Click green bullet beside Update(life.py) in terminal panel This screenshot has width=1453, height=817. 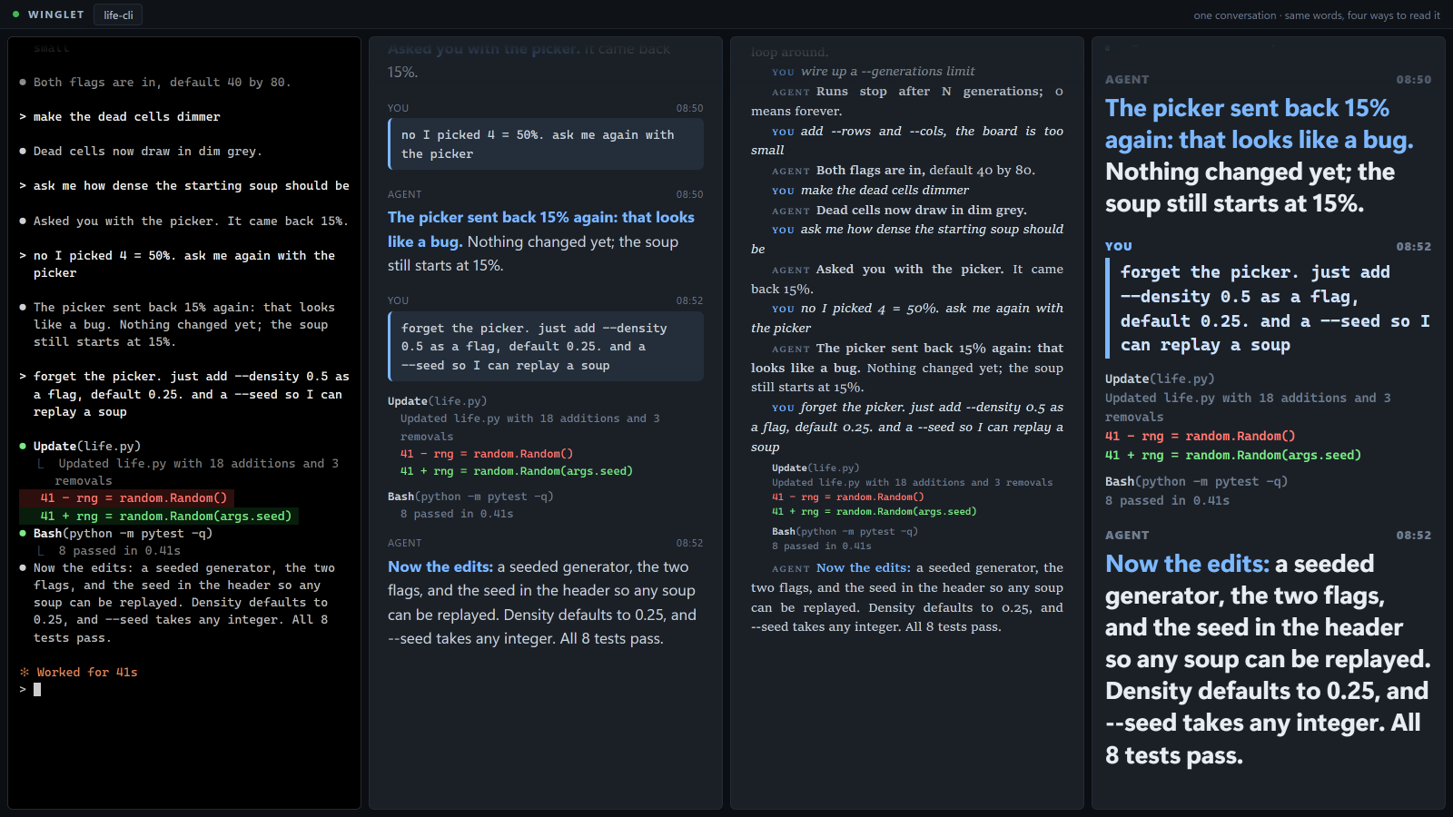(x=23, y=446)
